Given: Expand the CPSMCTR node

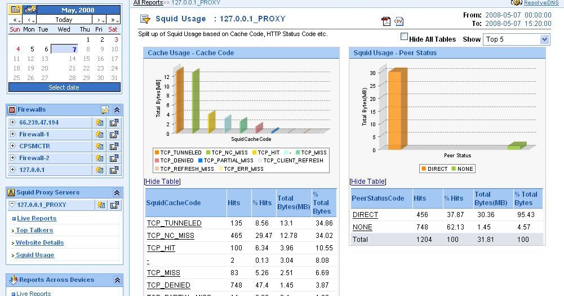Looking at the screenshot, I should [x=12, y=146].
